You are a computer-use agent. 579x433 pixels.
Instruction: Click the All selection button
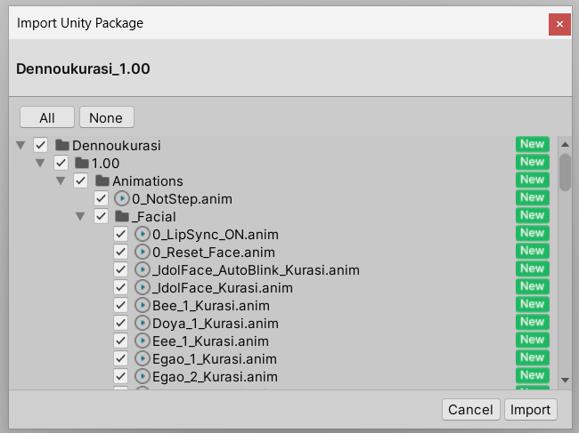point(47,117)
